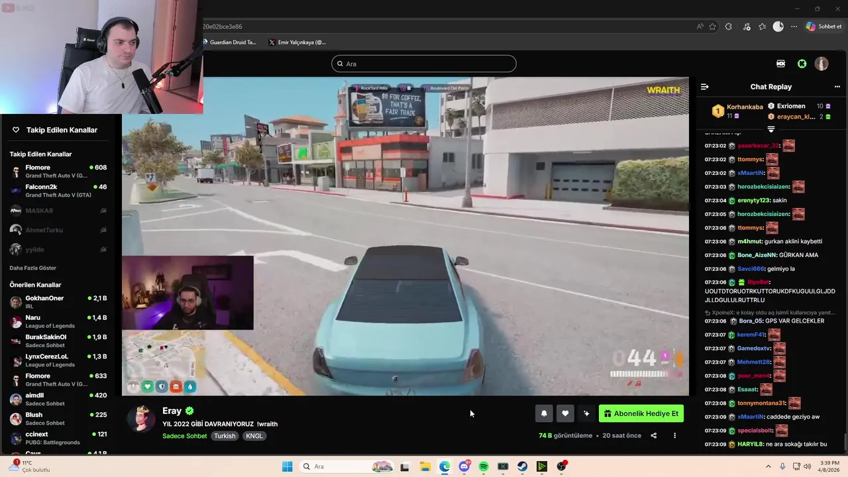Click the notification bell for Eray
Screen dimensions: 848x477
[x=544, y=413]
